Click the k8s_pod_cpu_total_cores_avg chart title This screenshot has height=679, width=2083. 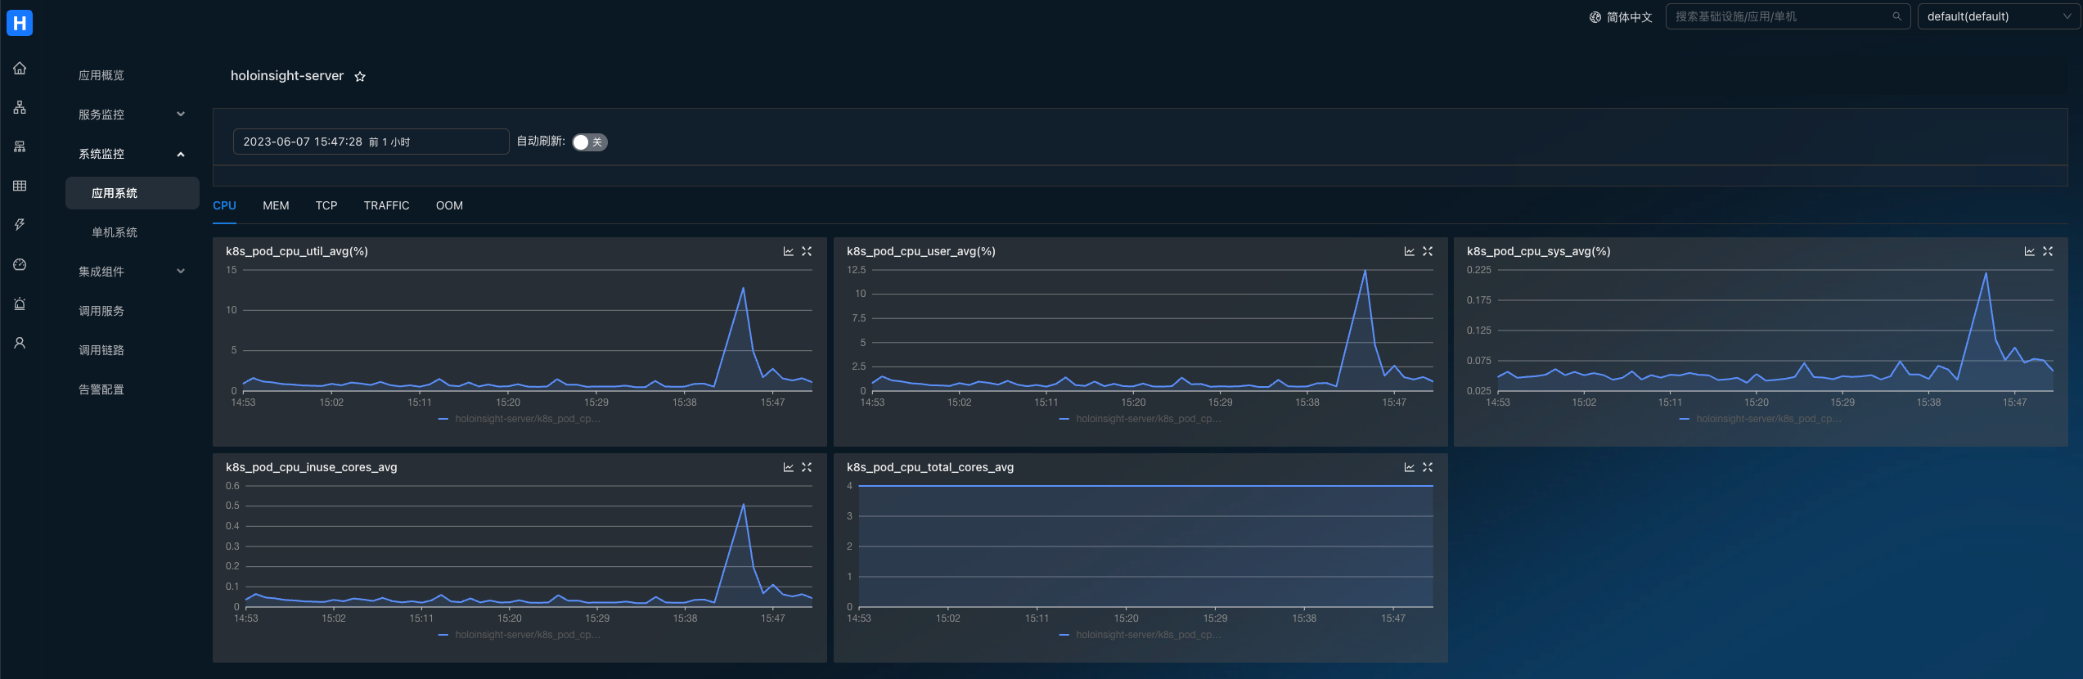(930, 467)
